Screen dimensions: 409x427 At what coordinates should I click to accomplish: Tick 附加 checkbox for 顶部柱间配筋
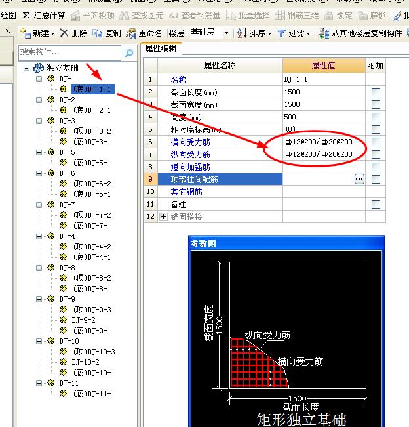click(x=376, y=180)
